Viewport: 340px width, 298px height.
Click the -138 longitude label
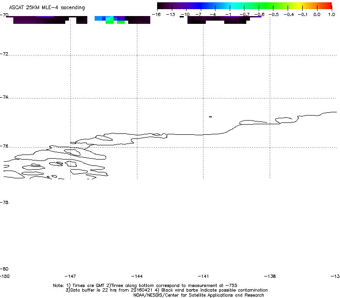(270, 276)
